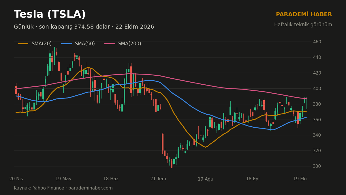Viewport: 346px width, 195px height.
Task: Click the lowest red candle near 300
Action: point(172,164)
